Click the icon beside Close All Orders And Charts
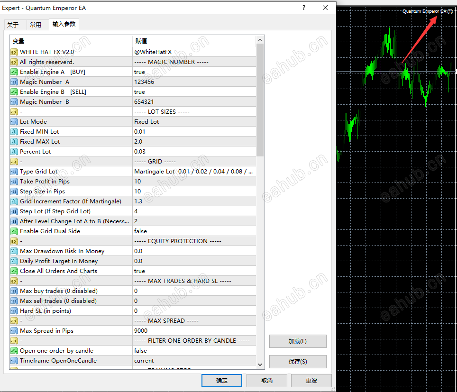The height and width of the screenshot is (392, 457). pyautogui.click(x=14, y=271)
